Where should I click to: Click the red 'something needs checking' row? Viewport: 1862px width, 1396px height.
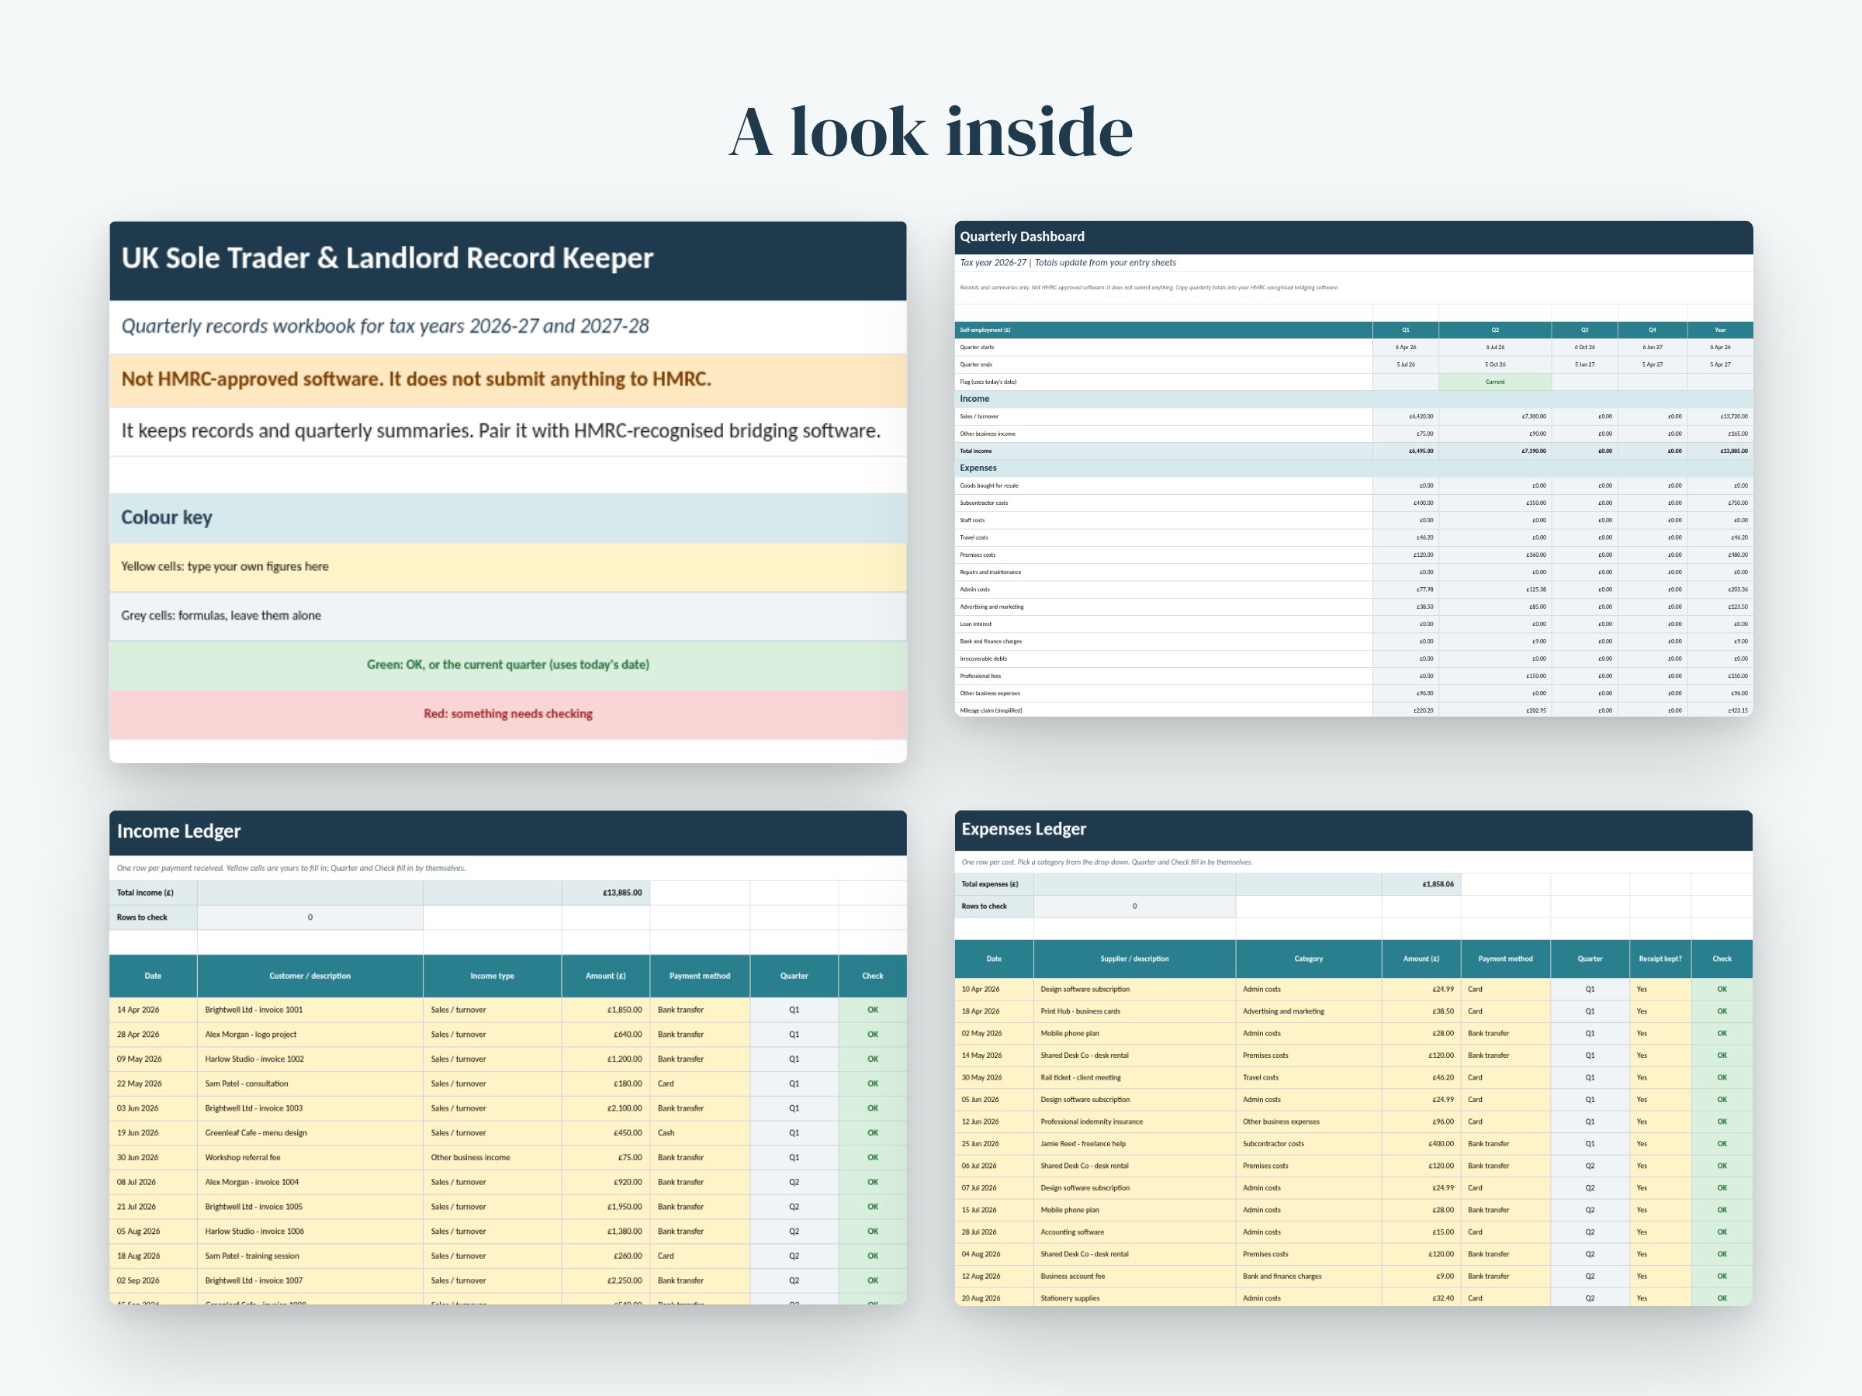tap(507, 714)
